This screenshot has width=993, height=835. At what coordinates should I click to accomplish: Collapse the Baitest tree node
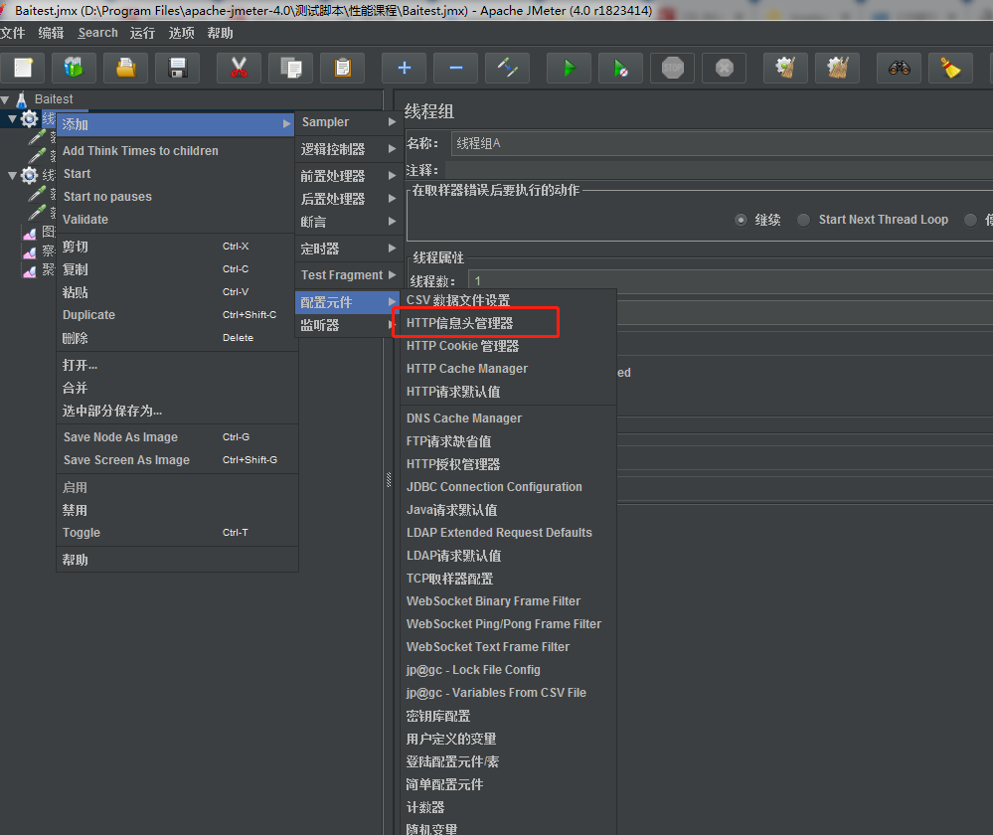click(x=5, y=99)
